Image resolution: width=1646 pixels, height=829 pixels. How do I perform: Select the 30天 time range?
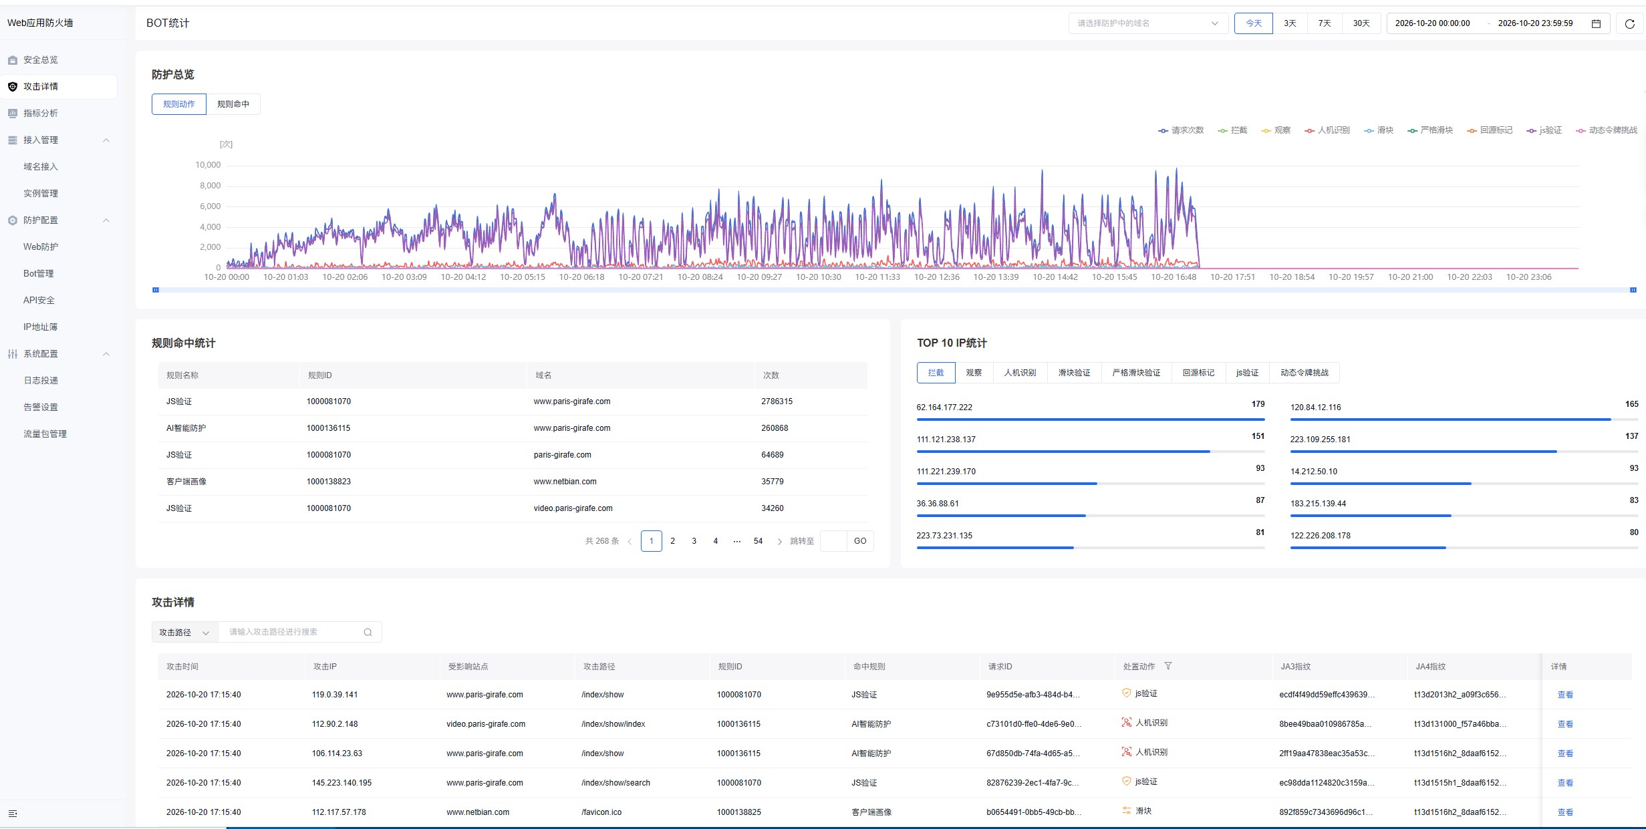(x=1361, y=23)
